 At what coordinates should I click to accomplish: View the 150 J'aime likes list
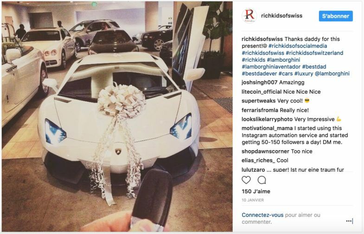[x=256, y=191]
